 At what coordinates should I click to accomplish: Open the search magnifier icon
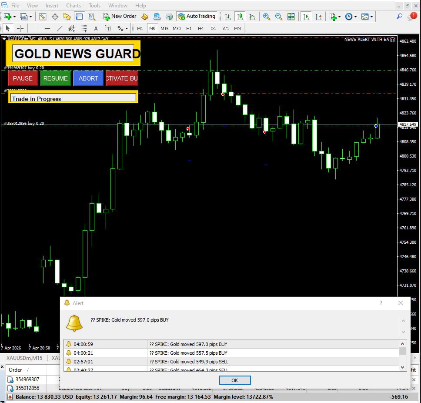click(400, 17)
